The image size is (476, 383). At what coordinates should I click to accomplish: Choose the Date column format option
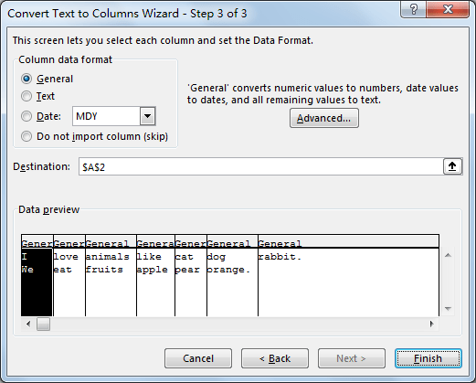tap(26, 116)
